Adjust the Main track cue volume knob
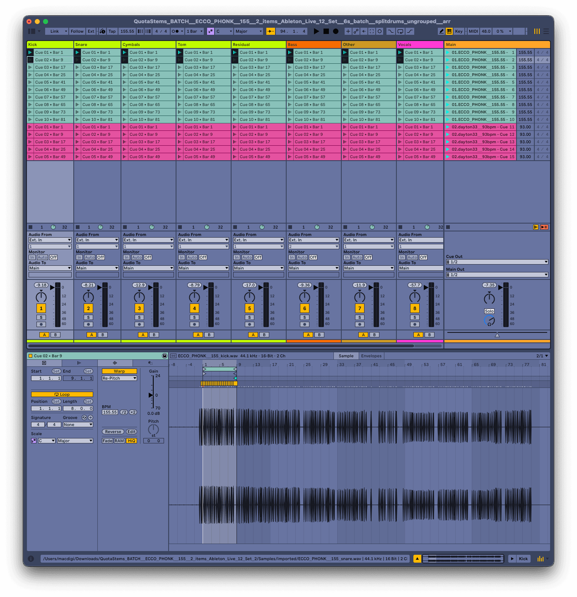The width and height of the screenshot is (577, 597). (x=489, y=321)
